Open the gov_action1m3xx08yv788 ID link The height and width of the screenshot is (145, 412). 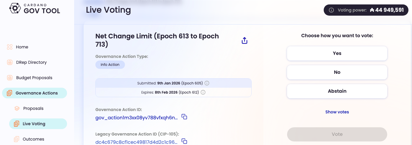136,118
